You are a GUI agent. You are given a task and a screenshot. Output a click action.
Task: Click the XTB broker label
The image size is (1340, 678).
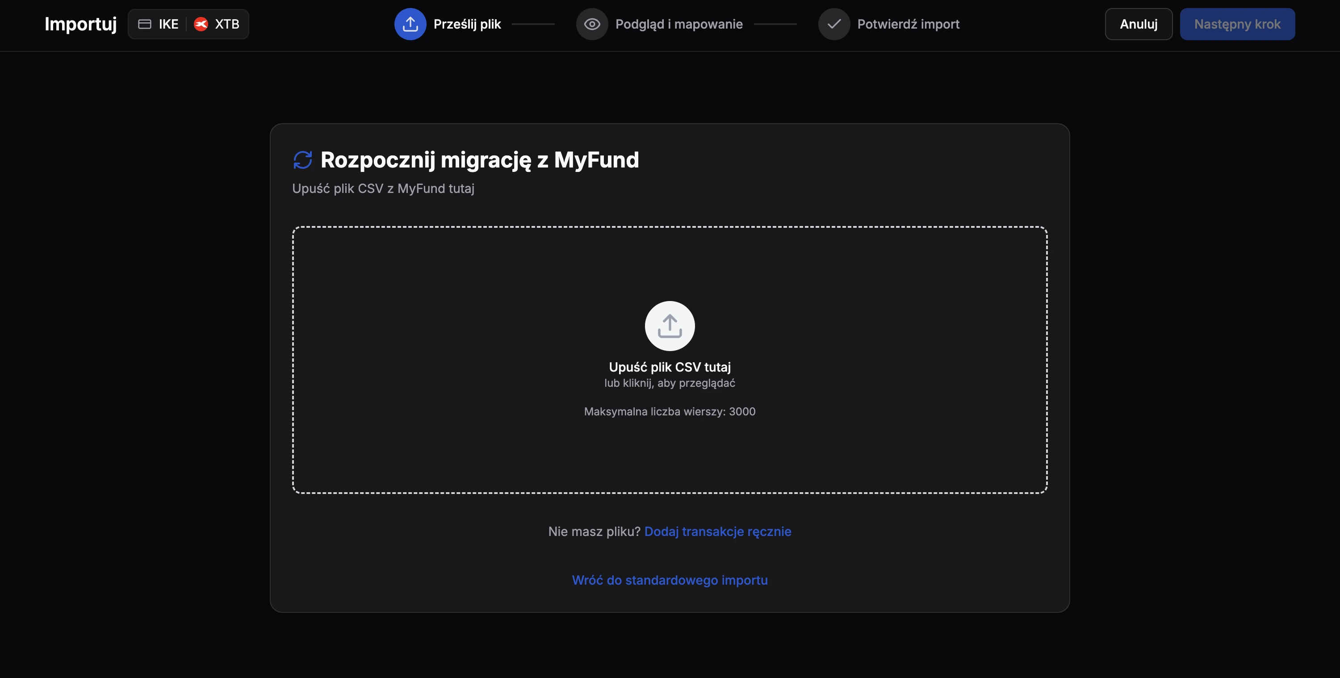pos(227,24)
